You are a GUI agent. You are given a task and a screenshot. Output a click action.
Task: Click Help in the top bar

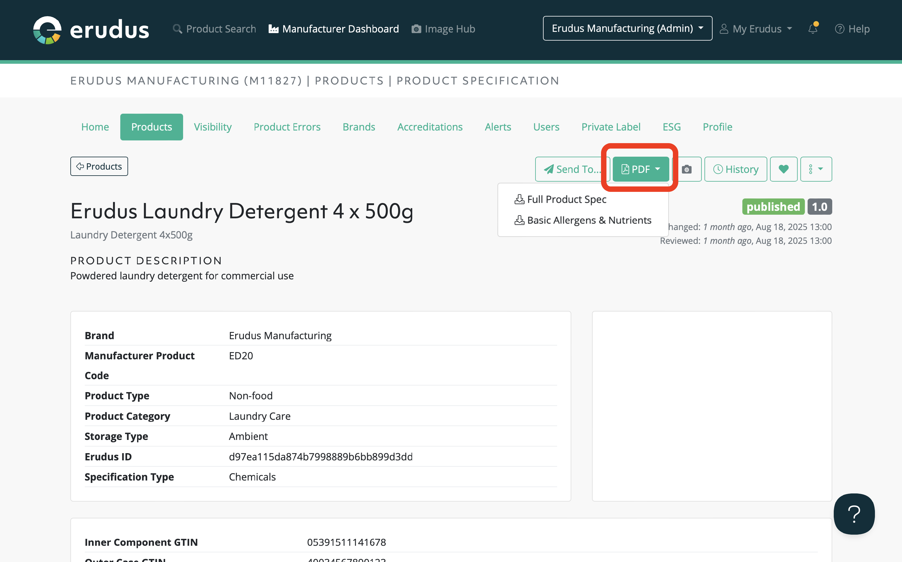click(852, 29)
